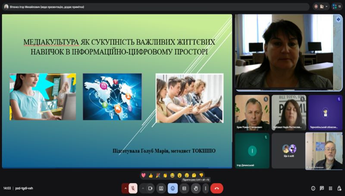Select Роман Степанович participant tile
345x196 pixels.
[252, 113]
